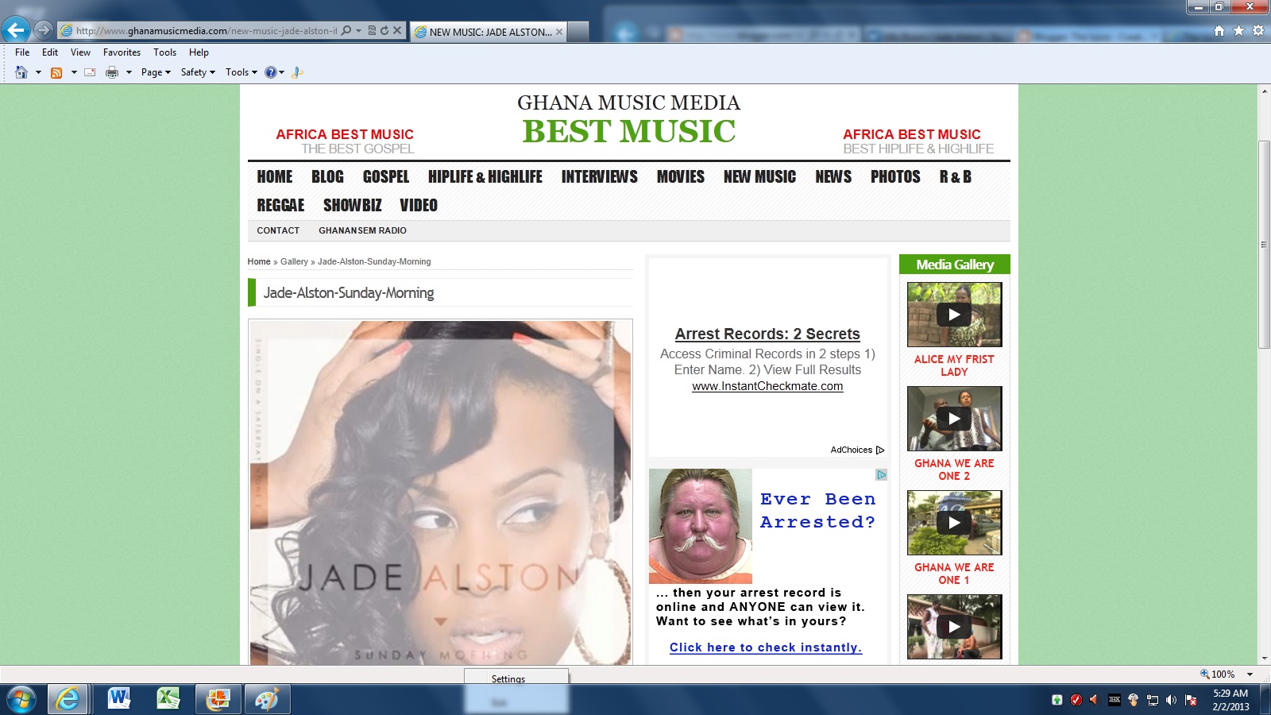The width and height of the screenshot is (1271, 715).
Task: Close the NEW MUSIC: JADE ALSTON tab
Action: (559, 32)
